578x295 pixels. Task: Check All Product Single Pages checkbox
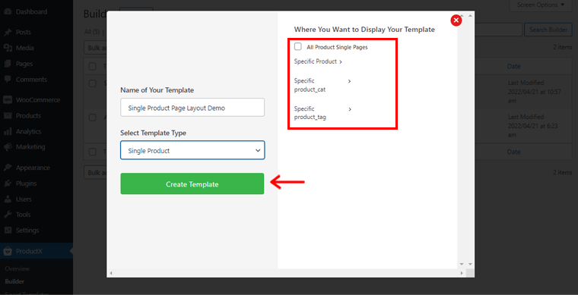(298, 47)
